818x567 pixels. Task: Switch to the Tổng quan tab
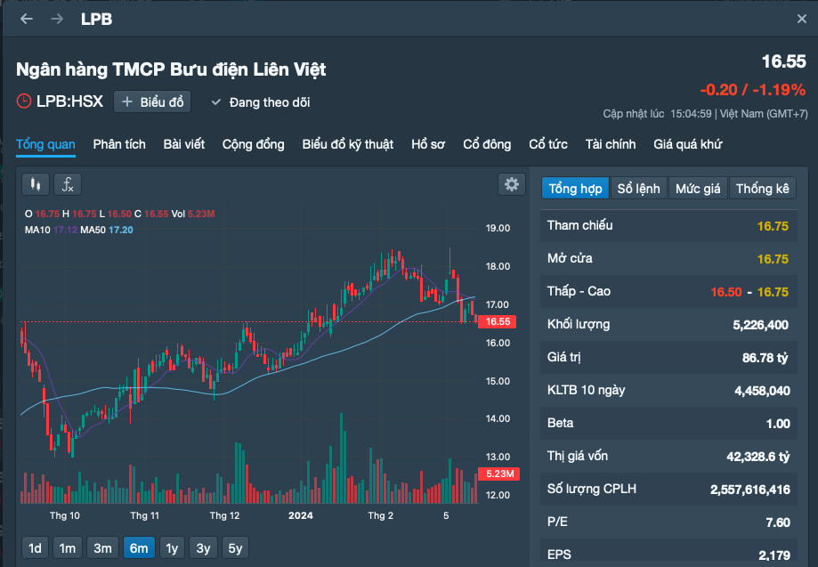(45, 144)
